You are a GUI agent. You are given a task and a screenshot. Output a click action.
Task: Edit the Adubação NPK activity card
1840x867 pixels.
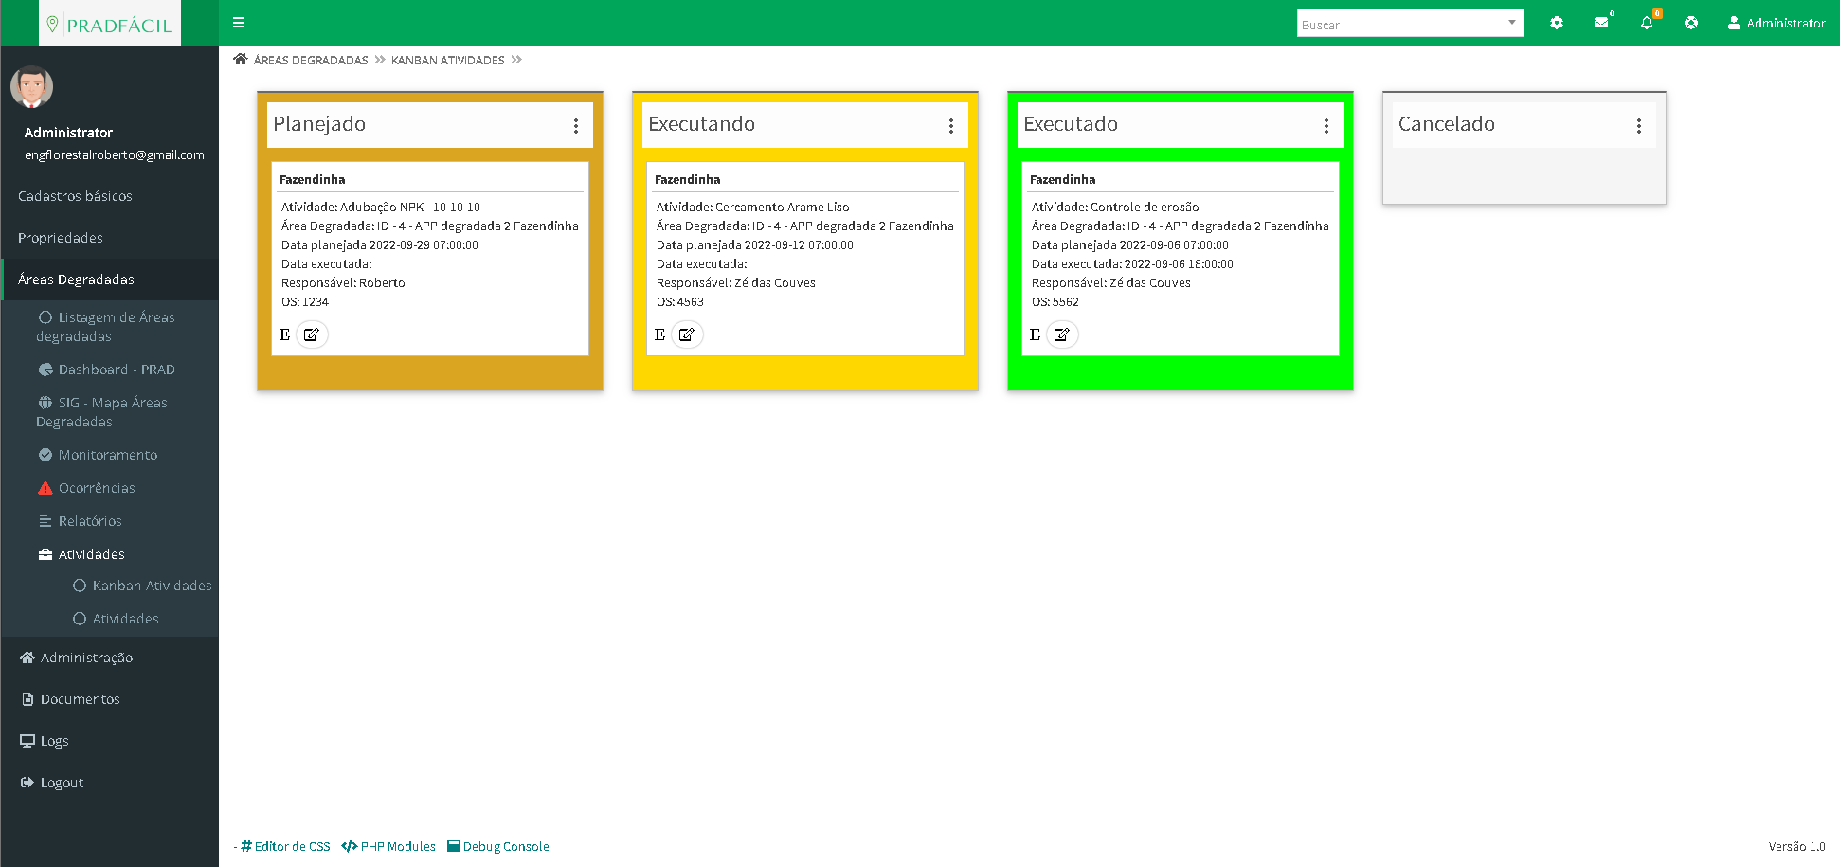(x=312, y=334)
